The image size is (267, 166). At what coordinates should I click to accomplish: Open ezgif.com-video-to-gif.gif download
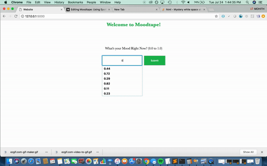click(x=77, y=152)
